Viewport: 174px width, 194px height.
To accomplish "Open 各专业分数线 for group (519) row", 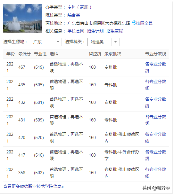I will [x=155, y=67].
